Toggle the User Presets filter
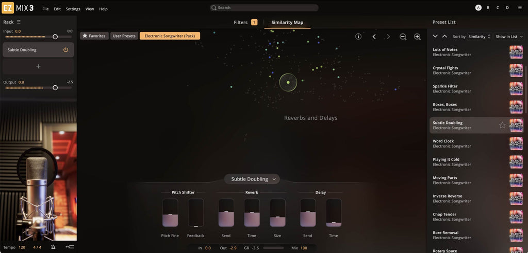The width and height of the screenshot is (528, 253). 124,36
